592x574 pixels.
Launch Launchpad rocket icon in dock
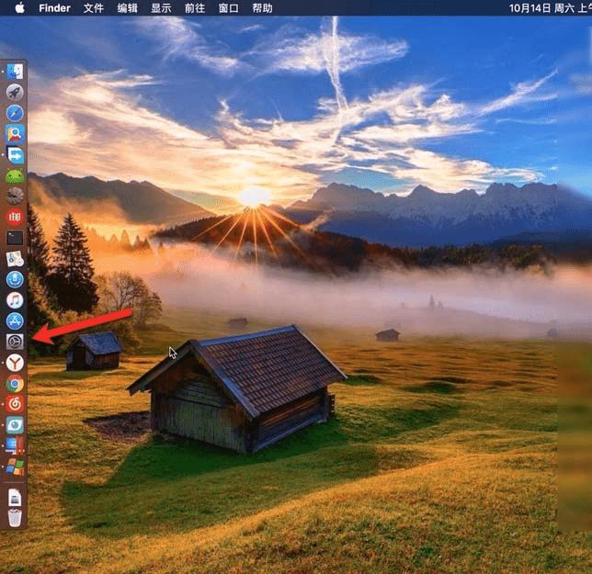coord(15,92)
